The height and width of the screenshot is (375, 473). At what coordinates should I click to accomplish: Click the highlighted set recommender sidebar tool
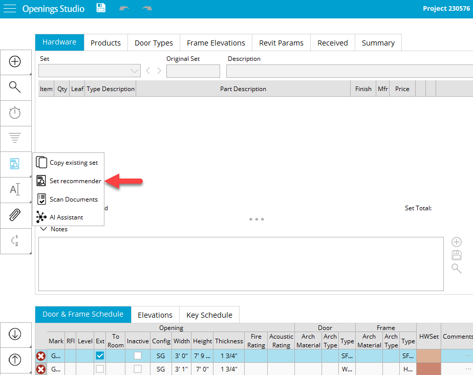(15, 164)
